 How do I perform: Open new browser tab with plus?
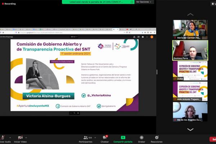point(136,29)
